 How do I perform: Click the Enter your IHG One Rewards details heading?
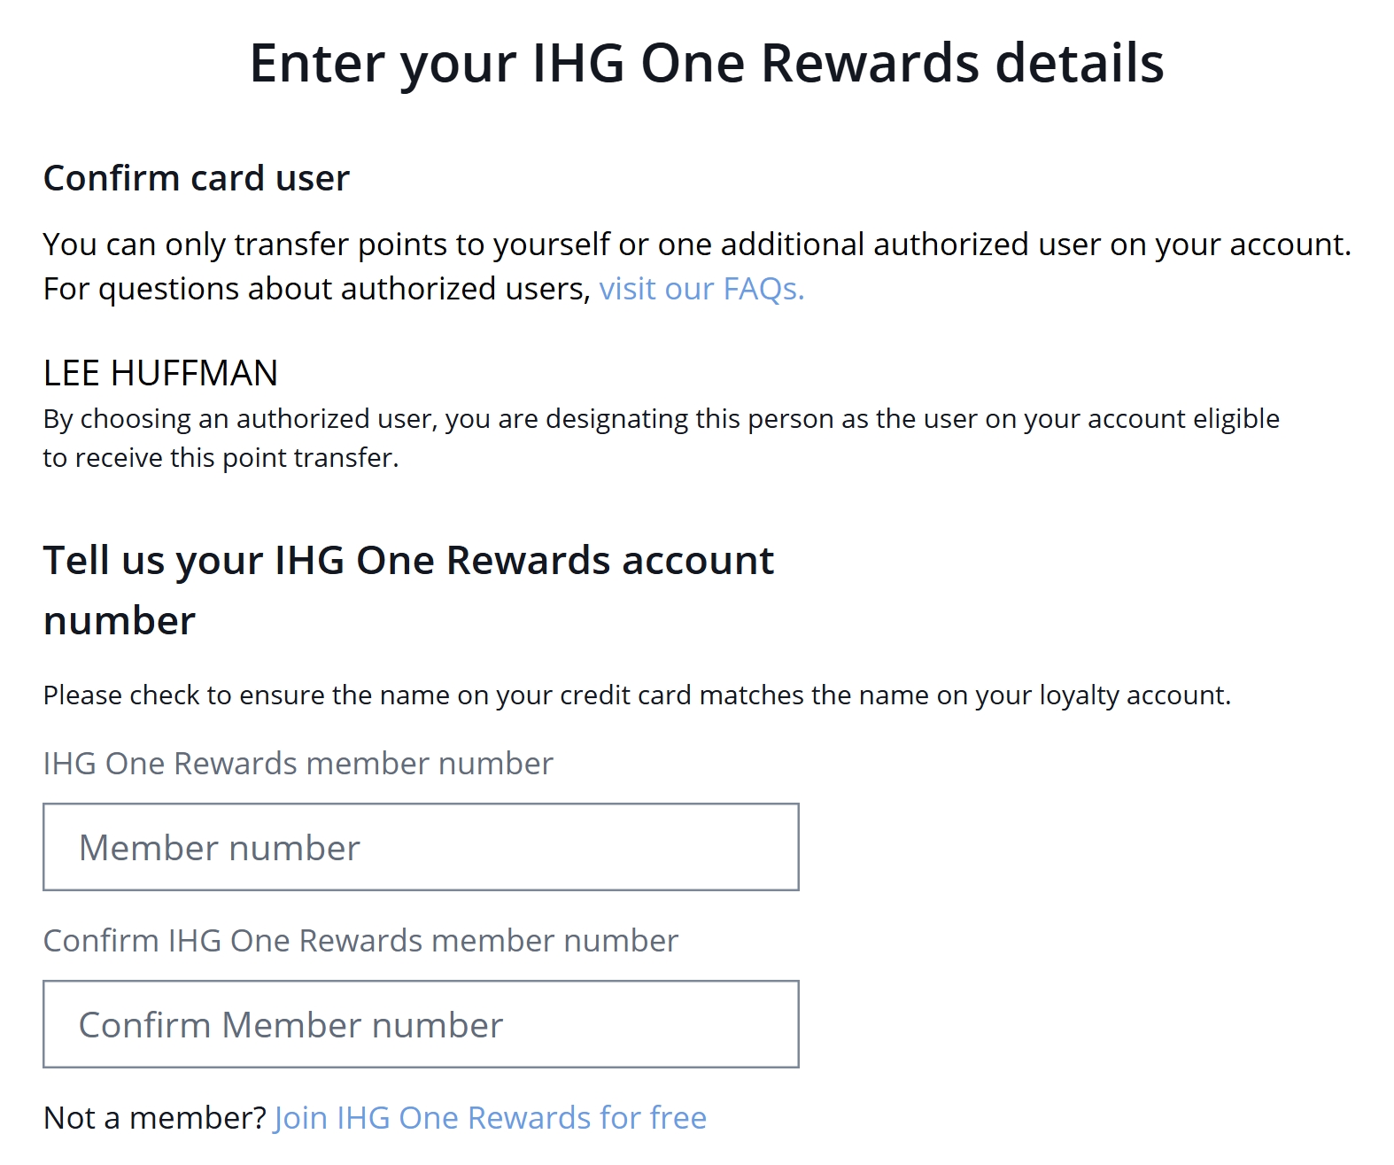(709, 61)
